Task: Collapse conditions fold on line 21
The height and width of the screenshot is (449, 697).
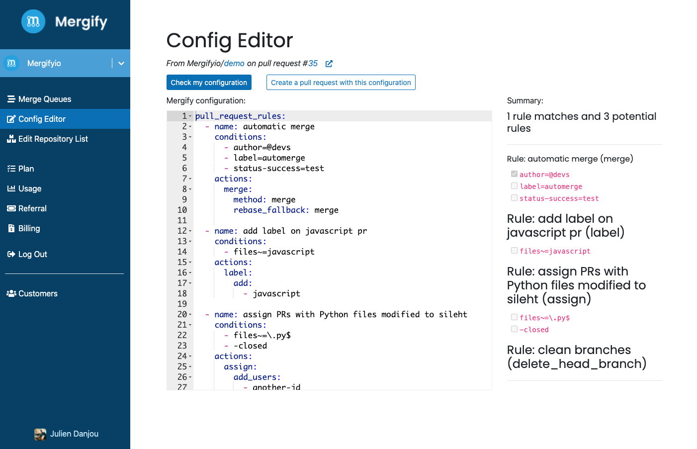Action: [x=190, y=325]
